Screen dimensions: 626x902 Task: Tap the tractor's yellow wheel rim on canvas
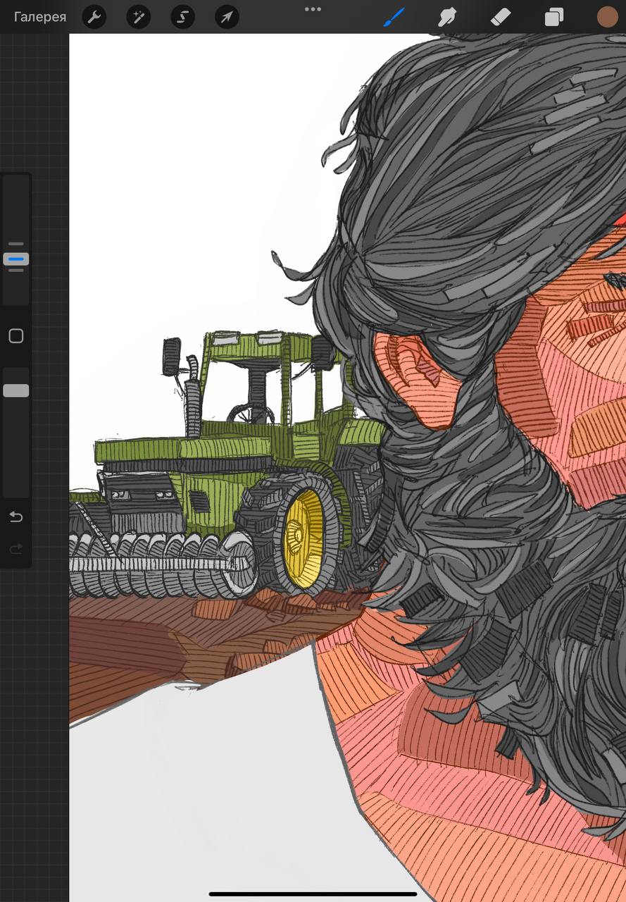click(x=303, y=539)
